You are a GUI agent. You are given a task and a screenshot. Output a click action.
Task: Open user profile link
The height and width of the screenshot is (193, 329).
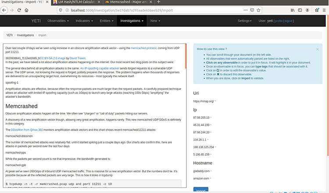point(279,21)
